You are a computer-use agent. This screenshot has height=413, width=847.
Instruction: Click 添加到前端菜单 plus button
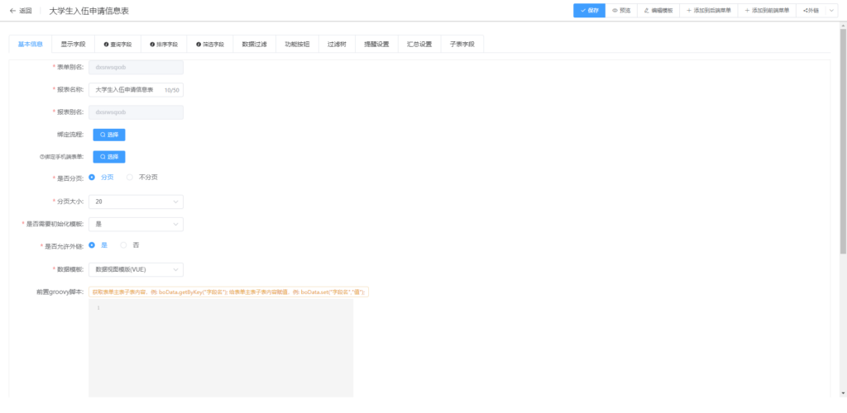[767, 11]
